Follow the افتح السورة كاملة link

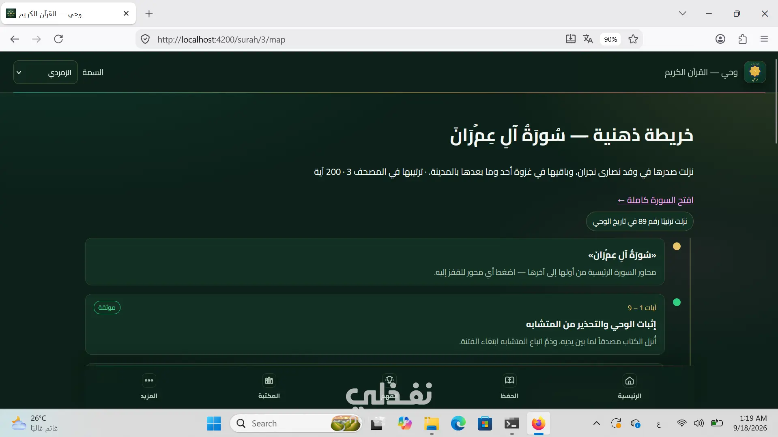click(655, 200)
